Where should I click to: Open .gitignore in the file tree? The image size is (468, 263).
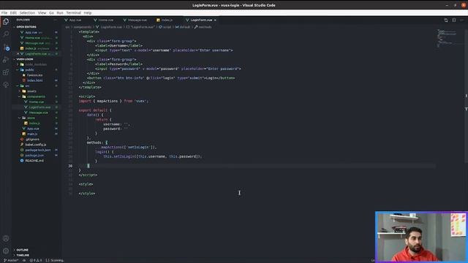click(32, 140)
